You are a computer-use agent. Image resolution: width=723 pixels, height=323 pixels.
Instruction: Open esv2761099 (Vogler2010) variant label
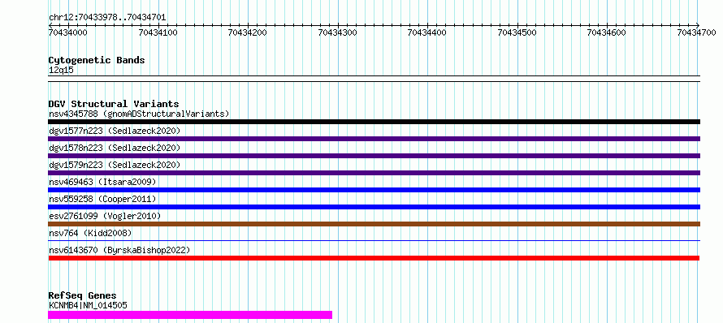pyautogui.click(x=105, y=216)
